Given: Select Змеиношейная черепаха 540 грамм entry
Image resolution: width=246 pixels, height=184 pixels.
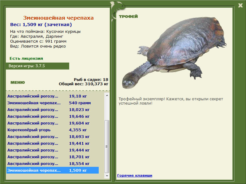Looking at the screenshot, I should pyautogui.click(x=53, y=103).
